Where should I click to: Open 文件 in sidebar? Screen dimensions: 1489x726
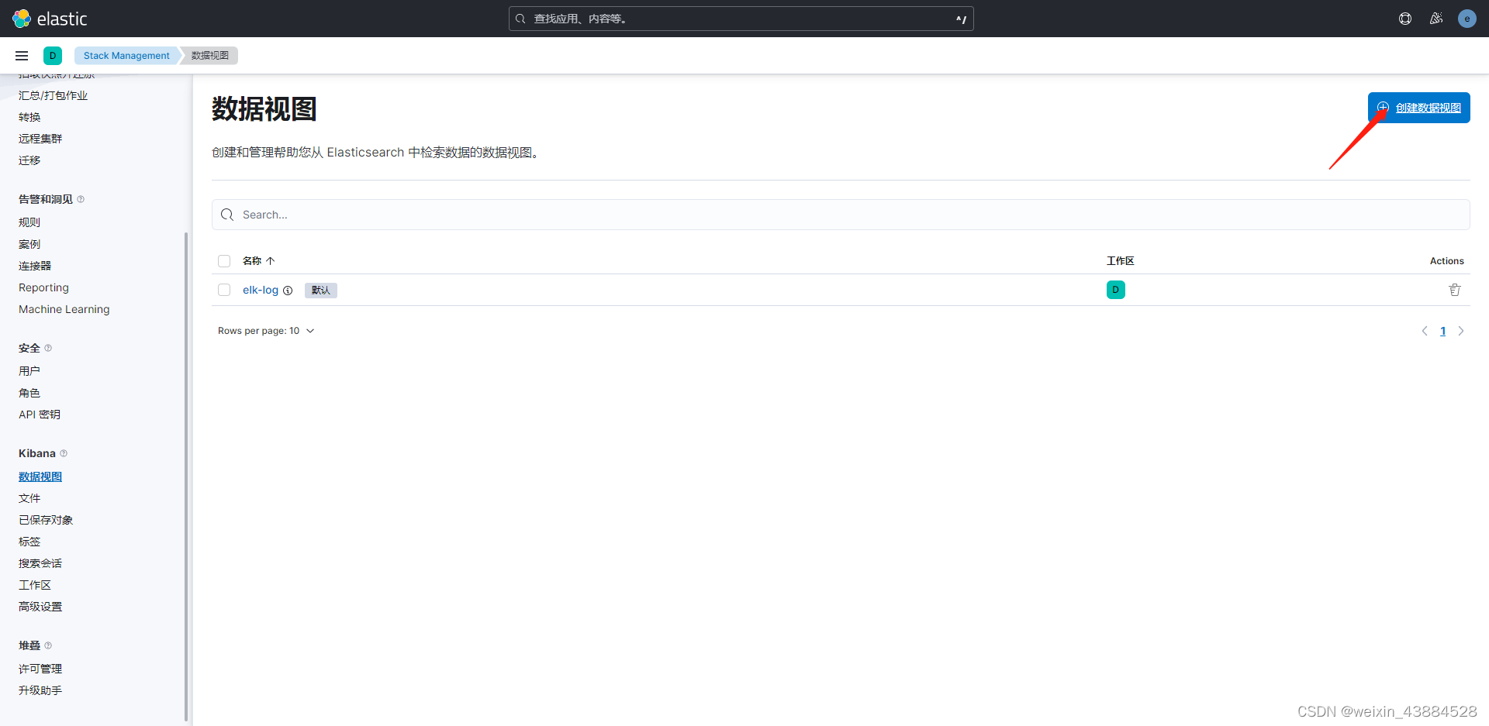pyautogui.click(x=29, y=498)
